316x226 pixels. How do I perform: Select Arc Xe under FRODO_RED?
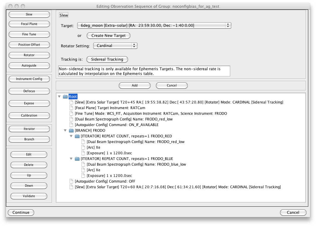coord(94,147)
